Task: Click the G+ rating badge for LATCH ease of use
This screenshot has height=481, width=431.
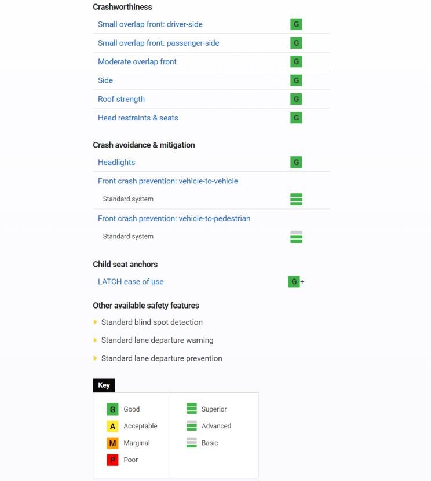Action: (x=296, y=282)
